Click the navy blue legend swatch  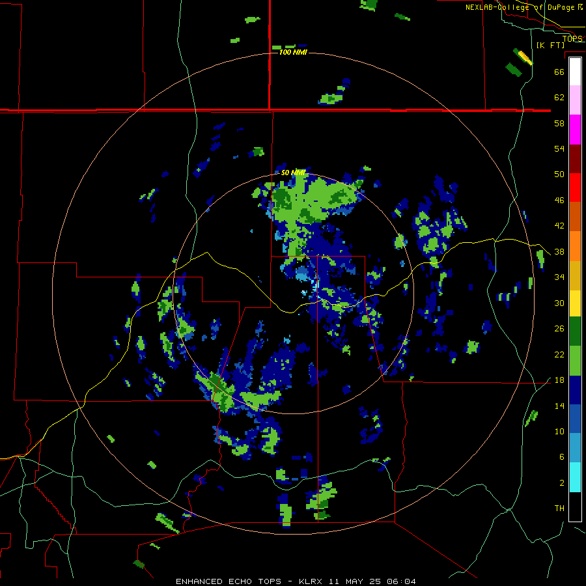(x=575, y=390)
